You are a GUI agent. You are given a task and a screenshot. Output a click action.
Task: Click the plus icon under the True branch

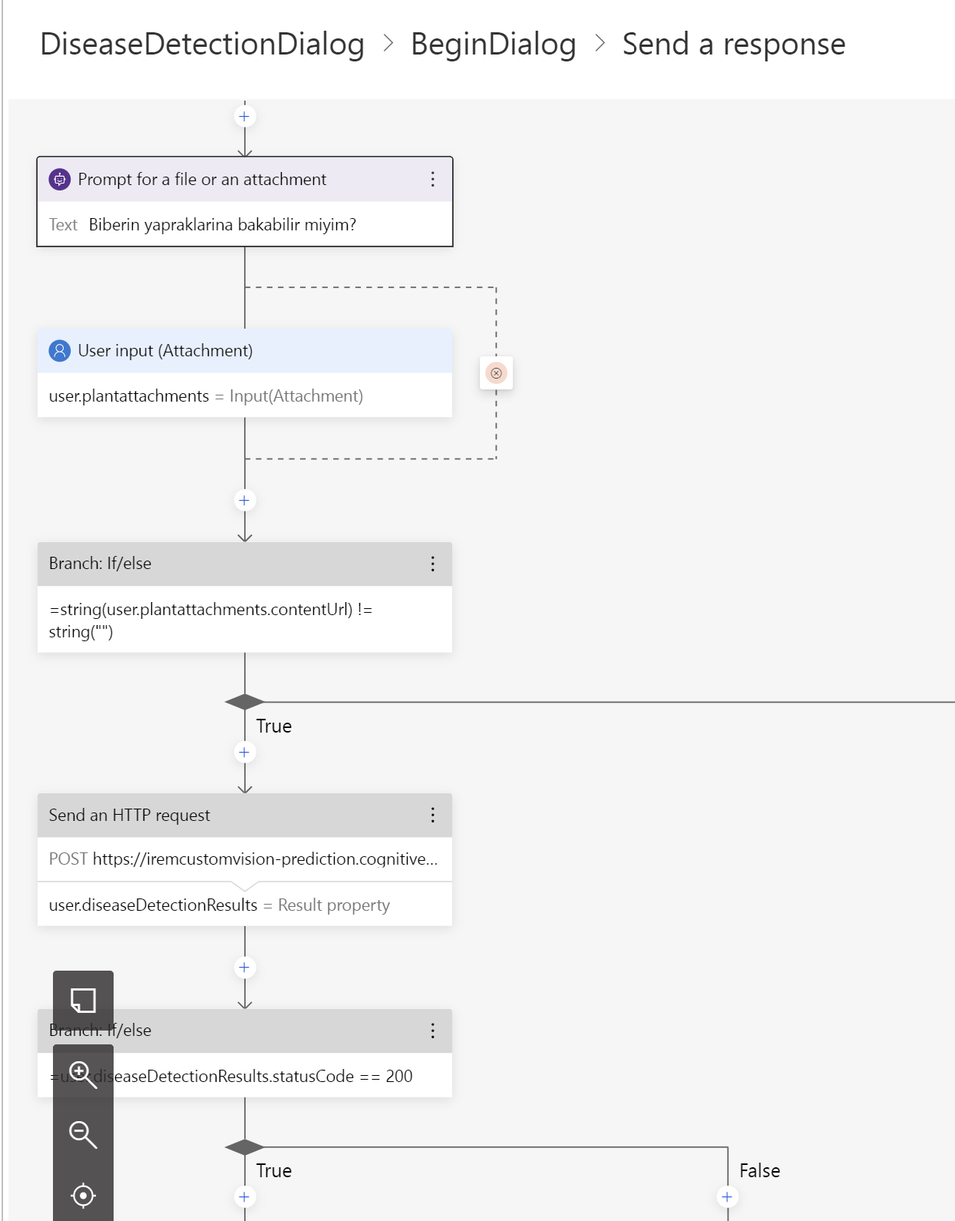coord(244,752)
